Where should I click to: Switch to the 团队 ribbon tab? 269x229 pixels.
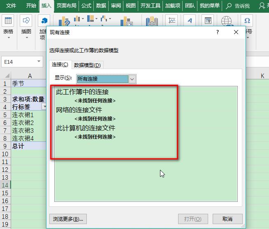tap(190, 6)
